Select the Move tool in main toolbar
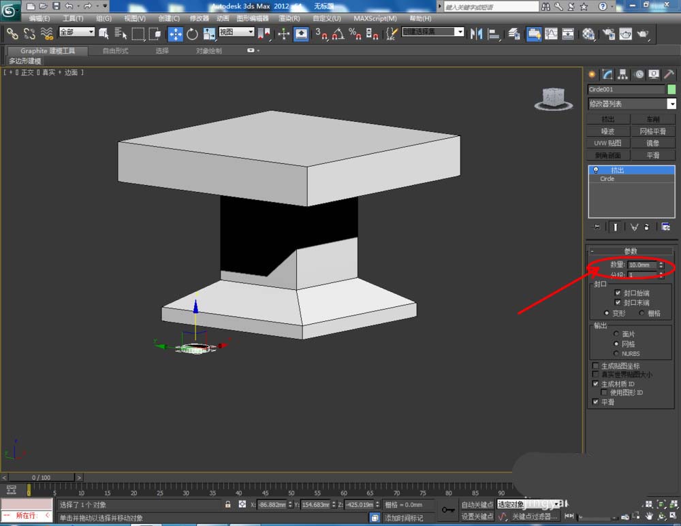 [175, 34]
